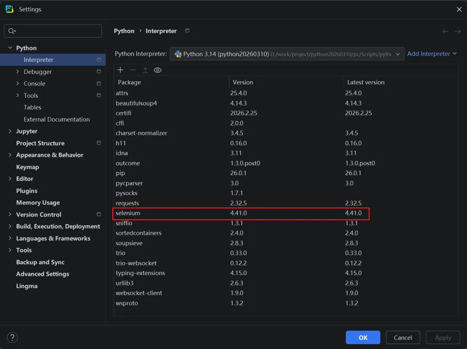
Task: Click the project icon beside the Python Tools item
Action: click(x=99, y=95)
